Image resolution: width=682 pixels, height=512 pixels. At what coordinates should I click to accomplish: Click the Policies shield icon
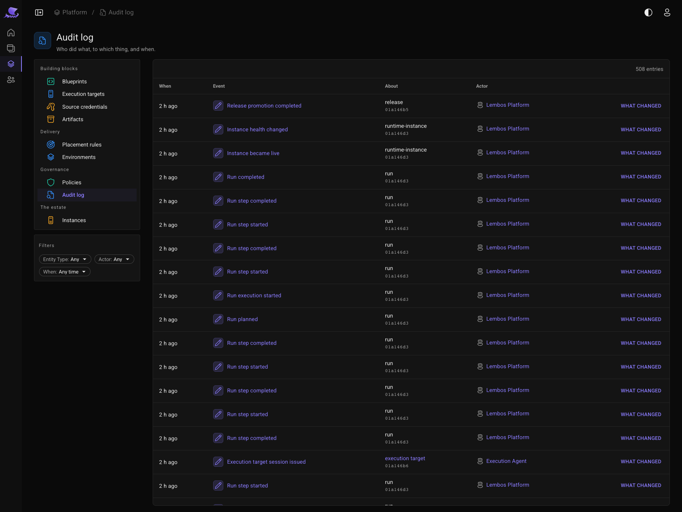tap(51, 182)
